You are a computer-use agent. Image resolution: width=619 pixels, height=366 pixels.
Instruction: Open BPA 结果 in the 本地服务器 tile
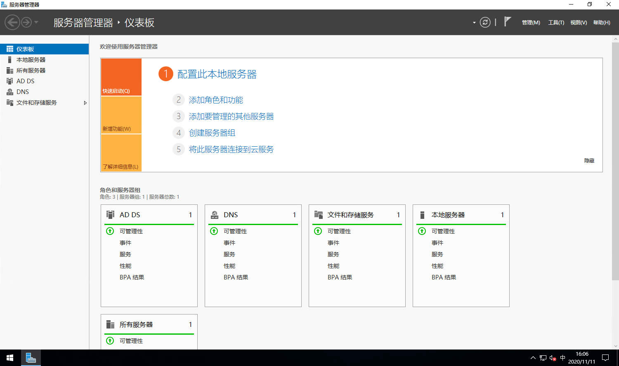tap(444, 277)
